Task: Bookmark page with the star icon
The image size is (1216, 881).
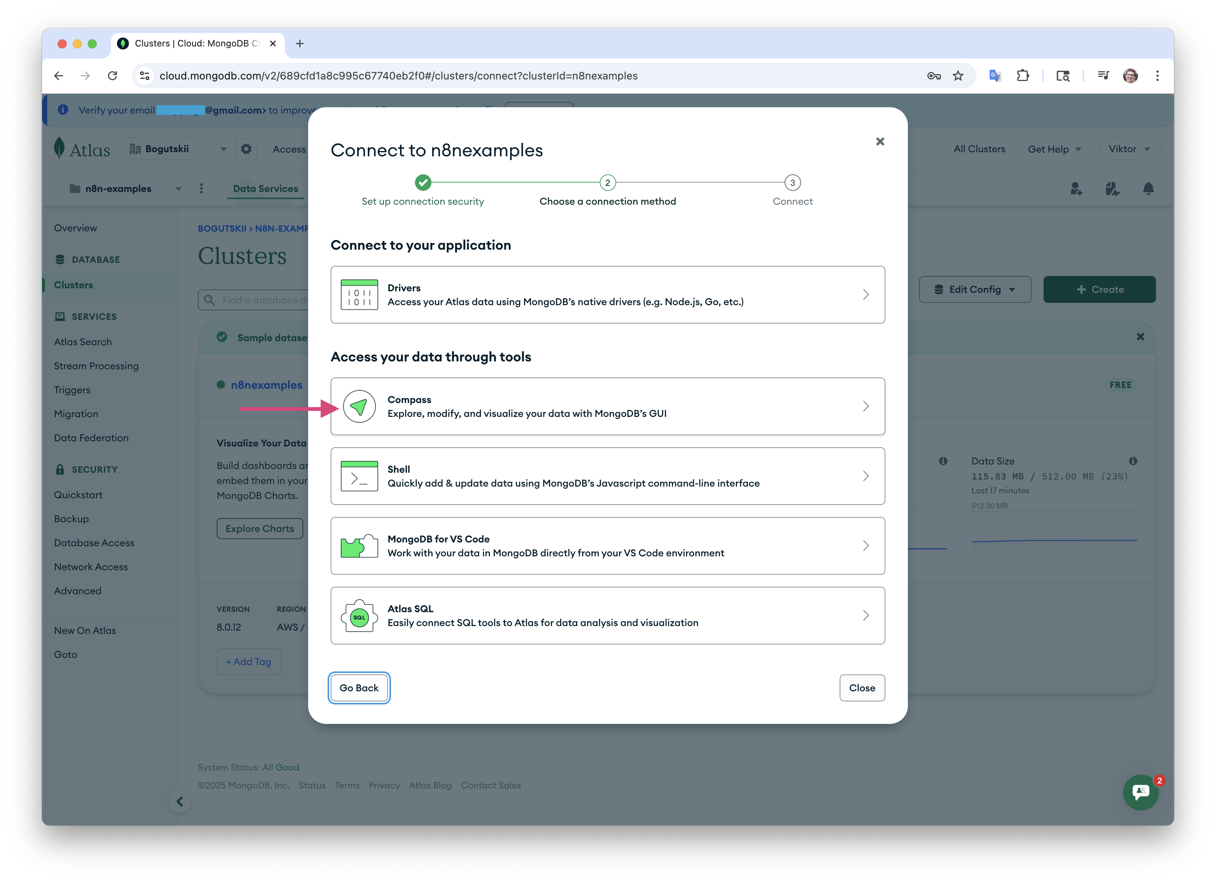Action: [x=958, y=76]
